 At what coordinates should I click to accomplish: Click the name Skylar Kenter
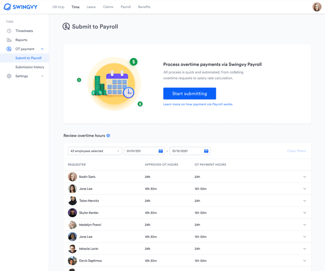[89, 213]
